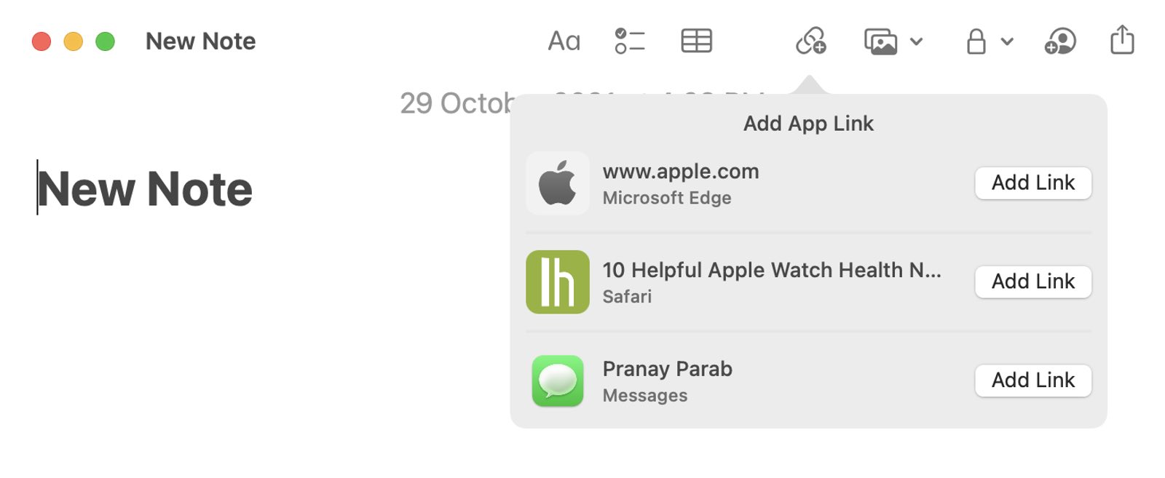This screenshot has width=1165, height=478.
Task: Click the green Messages app icon
Action: (x=558, y=381)
